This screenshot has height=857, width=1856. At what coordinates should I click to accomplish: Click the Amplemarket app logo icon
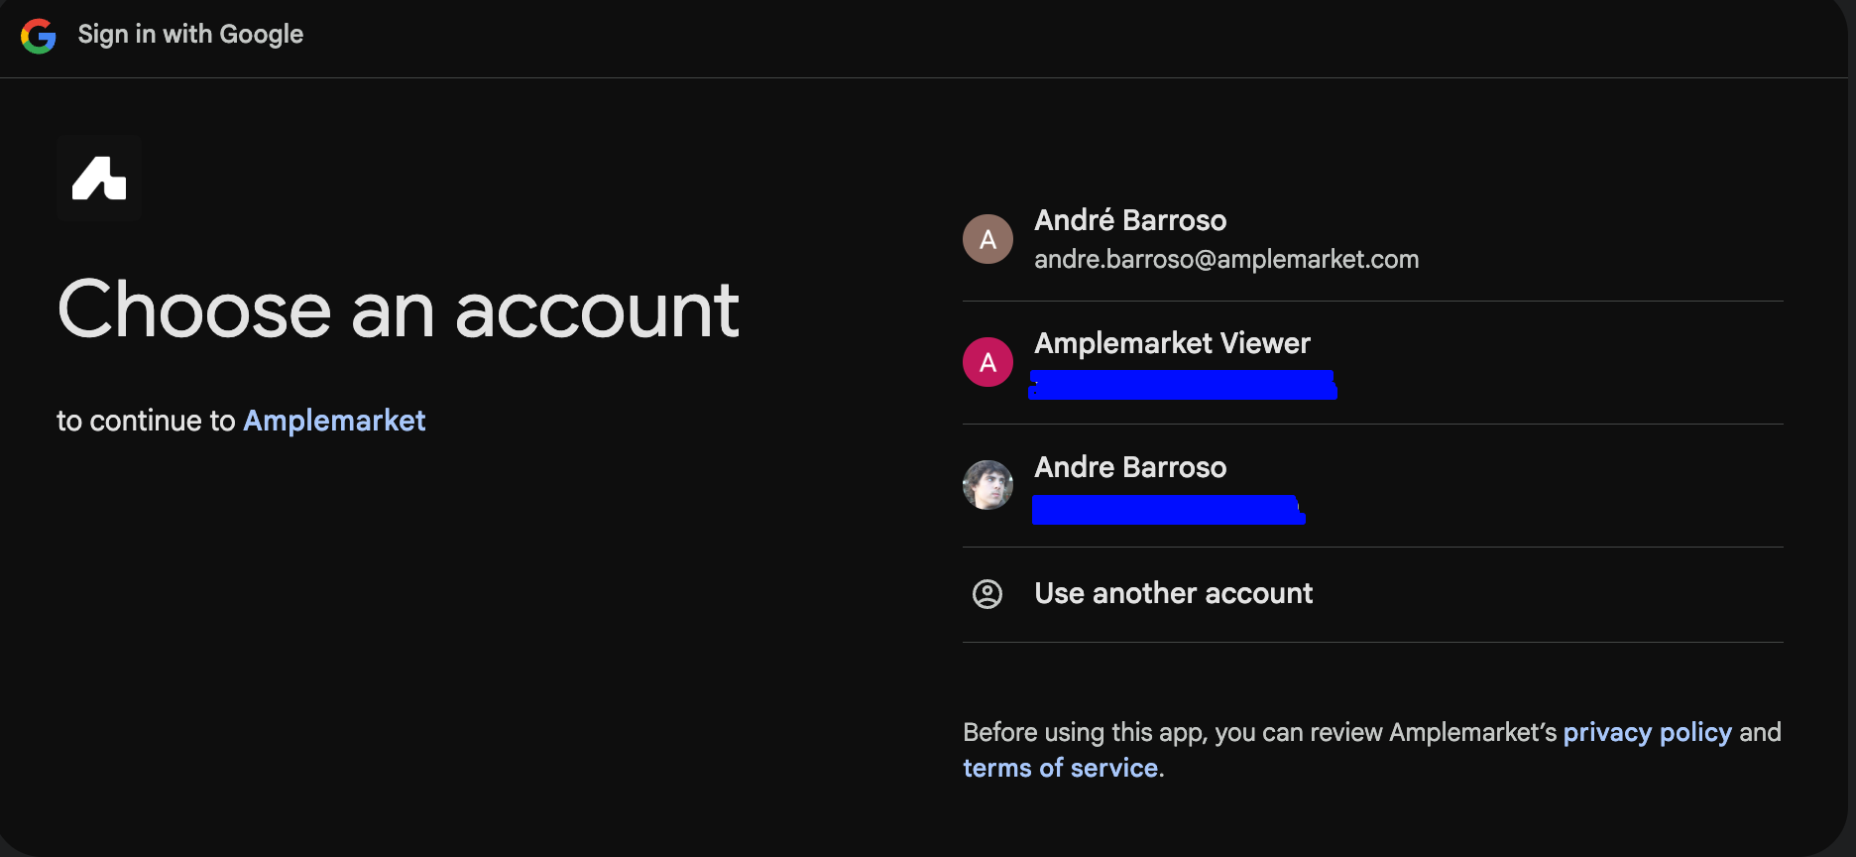click(x=99, y=179)
